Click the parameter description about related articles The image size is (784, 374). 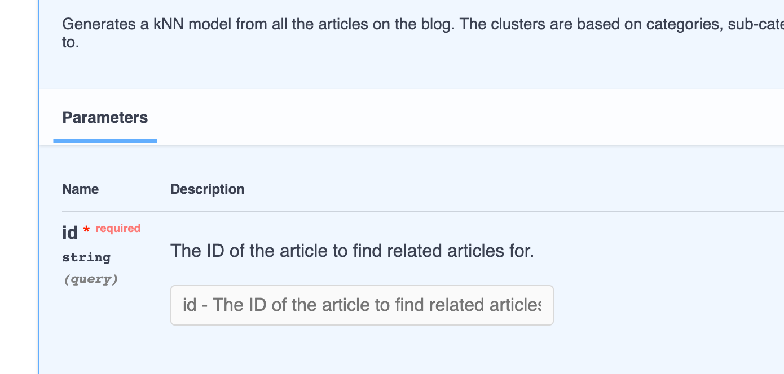352,251
